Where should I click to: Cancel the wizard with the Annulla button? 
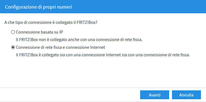pos(186,95)
